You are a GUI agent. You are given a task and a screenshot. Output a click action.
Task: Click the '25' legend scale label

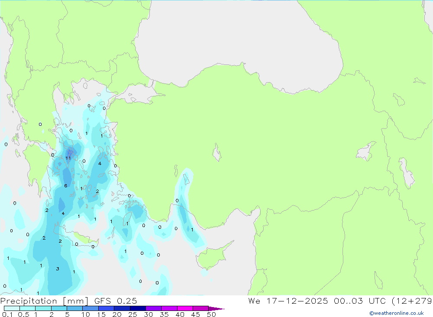click(133, 314)
